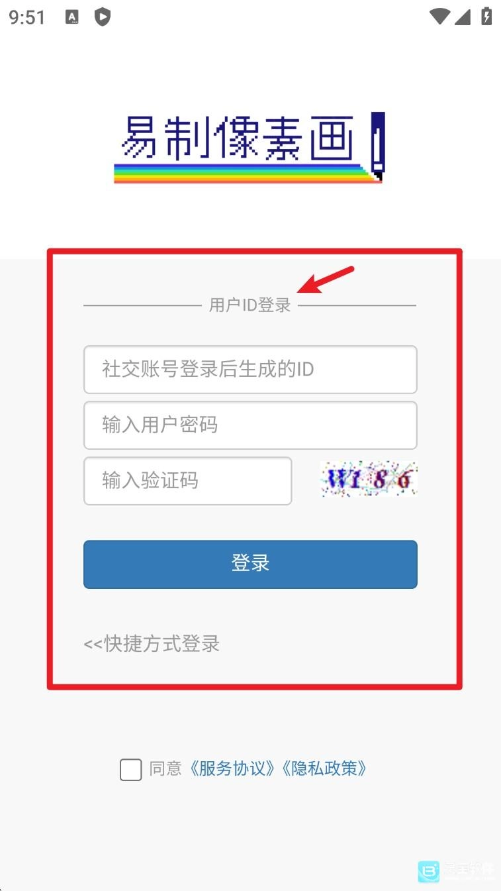Click the 社交账号登录后生成的ID input field
501x891 pixels.
click(x=250, y=370)
